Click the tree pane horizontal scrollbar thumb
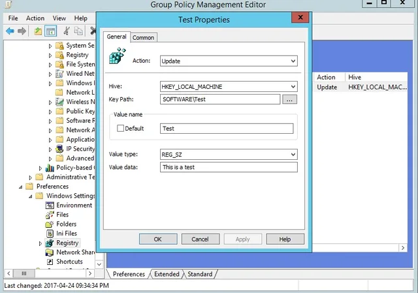The height and width of the screenshot is (293, 418). tap(24, 273)
